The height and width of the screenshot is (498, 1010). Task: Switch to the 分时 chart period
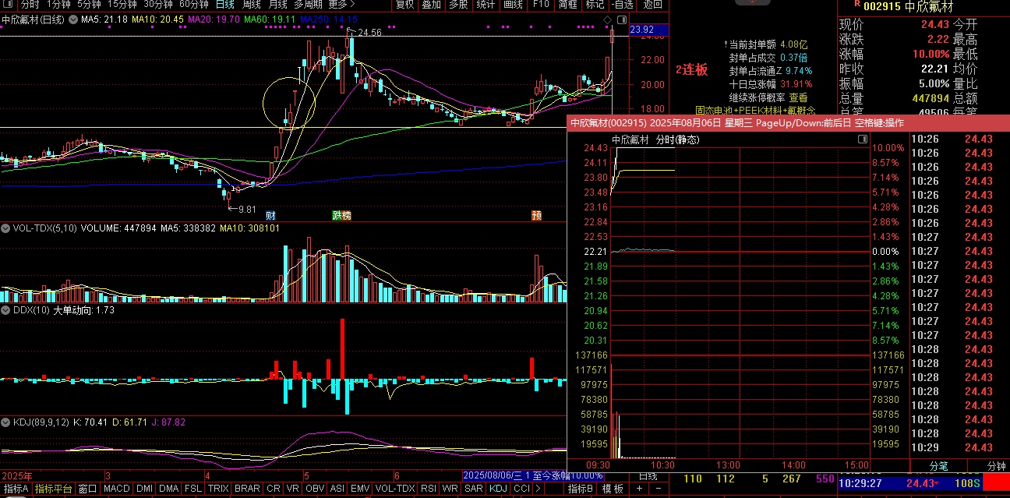click(x=30, y=4)
